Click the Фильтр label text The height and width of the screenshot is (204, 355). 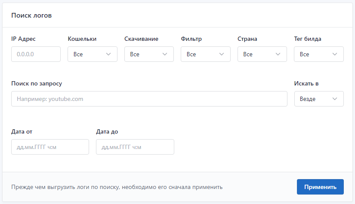click(191, 39)
